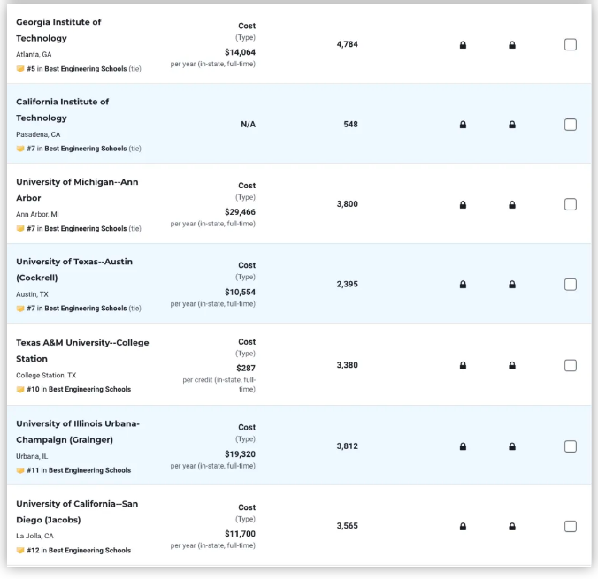The height and width of the screenshot is (579, 598).
Task: Click #12 in Best Engineering Schools ranking link
Action: (x=79, y=550)
